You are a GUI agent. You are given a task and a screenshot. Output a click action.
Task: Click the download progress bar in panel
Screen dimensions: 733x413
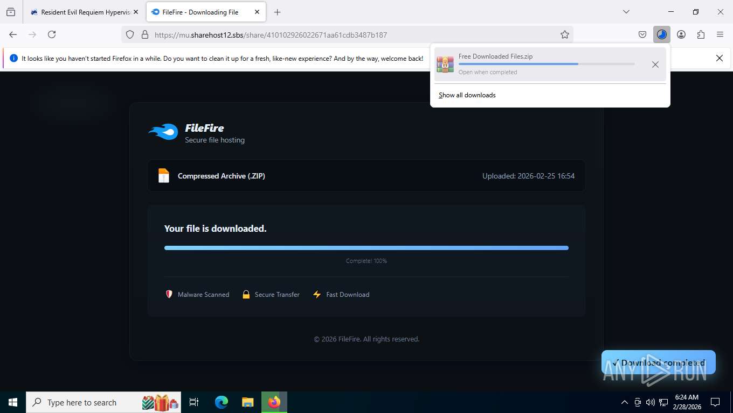pos(547,64)
